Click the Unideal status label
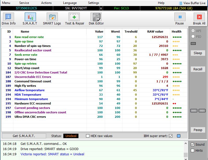 (x=71, y=136)
